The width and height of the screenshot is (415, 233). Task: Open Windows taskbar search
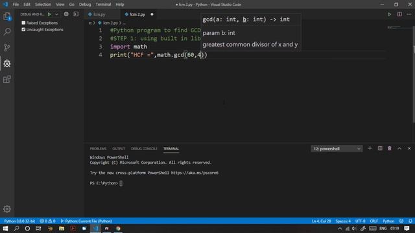(16, 228)
